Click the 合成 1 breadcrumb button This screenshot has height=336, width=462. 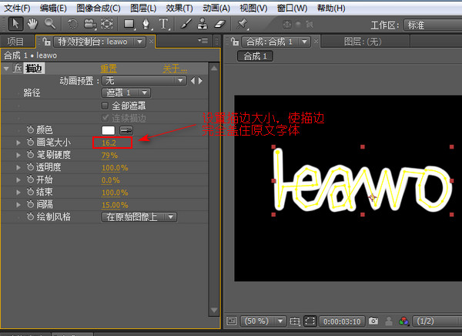pyautogui.click(x=255, y=56)
